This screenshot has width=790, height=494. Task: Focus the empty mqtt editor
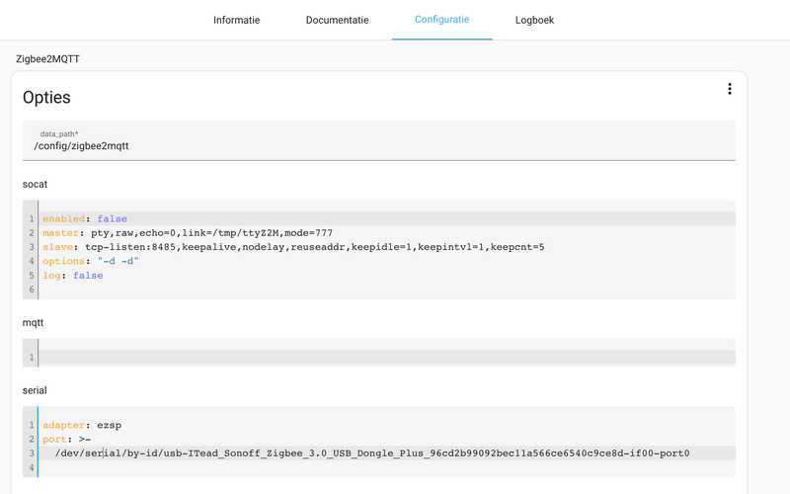click(x=385, y=357)
